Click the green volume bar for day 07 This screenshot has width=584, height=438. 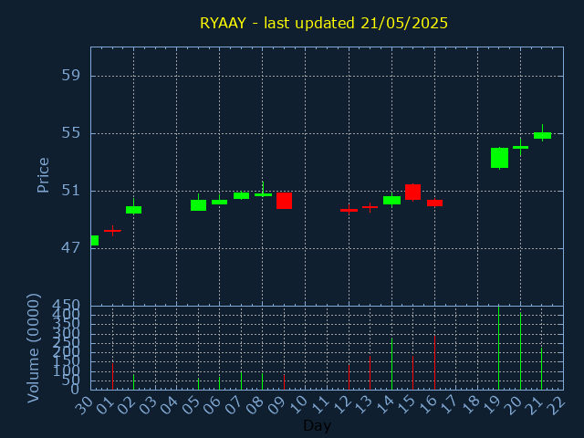point(241,381)
